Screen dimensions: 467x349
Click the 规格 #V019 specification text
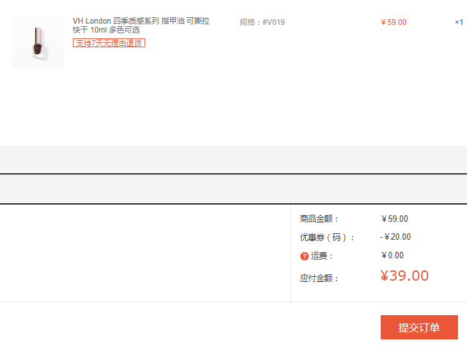tap(262, 22)
